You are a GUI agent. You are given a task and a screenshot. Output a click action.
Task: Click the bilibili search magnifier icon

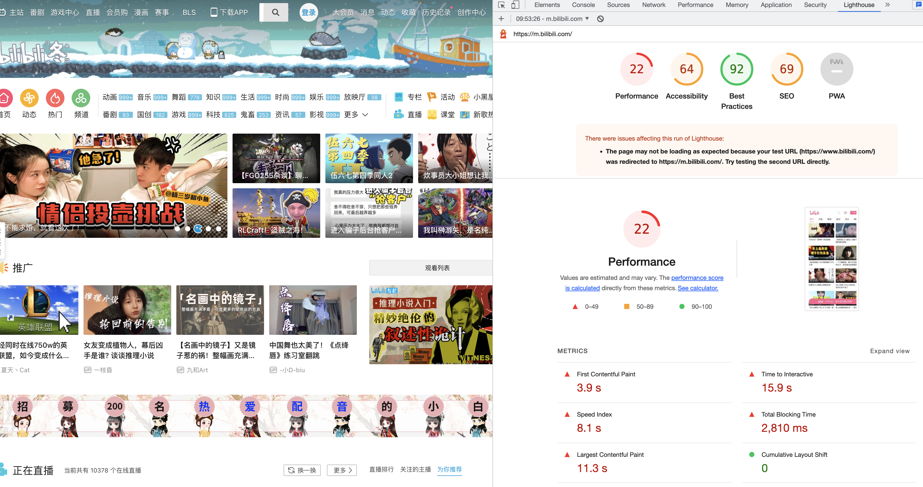coord(275,13)
